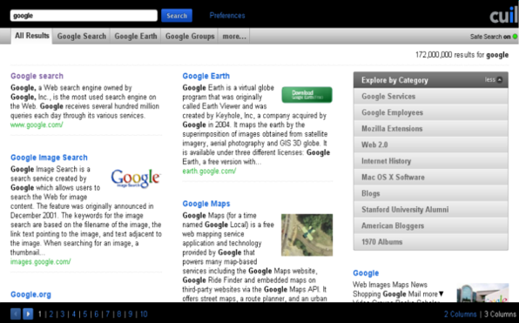Viewport: 519px width, 323px height.
Task: Expand Google more dropdown arrow in sidebar result
Action: click(x=441, y=294)
